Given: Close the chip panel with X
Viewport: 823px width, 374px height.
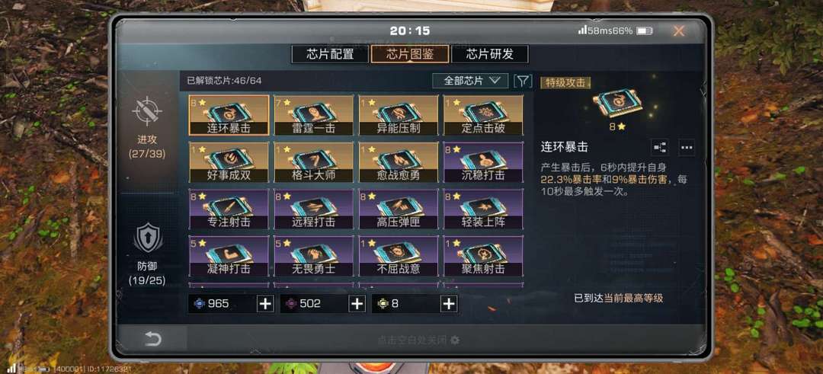Looking at the screenshot, I should [679, 31].
